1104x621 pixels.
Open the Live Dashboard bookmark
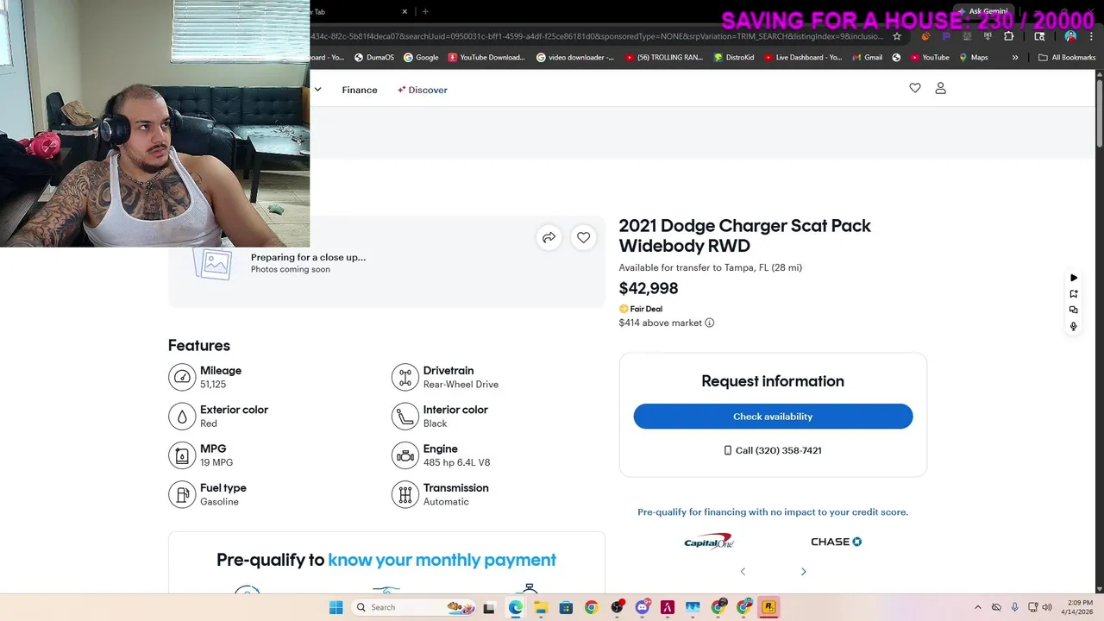click(x=803, y=58)
